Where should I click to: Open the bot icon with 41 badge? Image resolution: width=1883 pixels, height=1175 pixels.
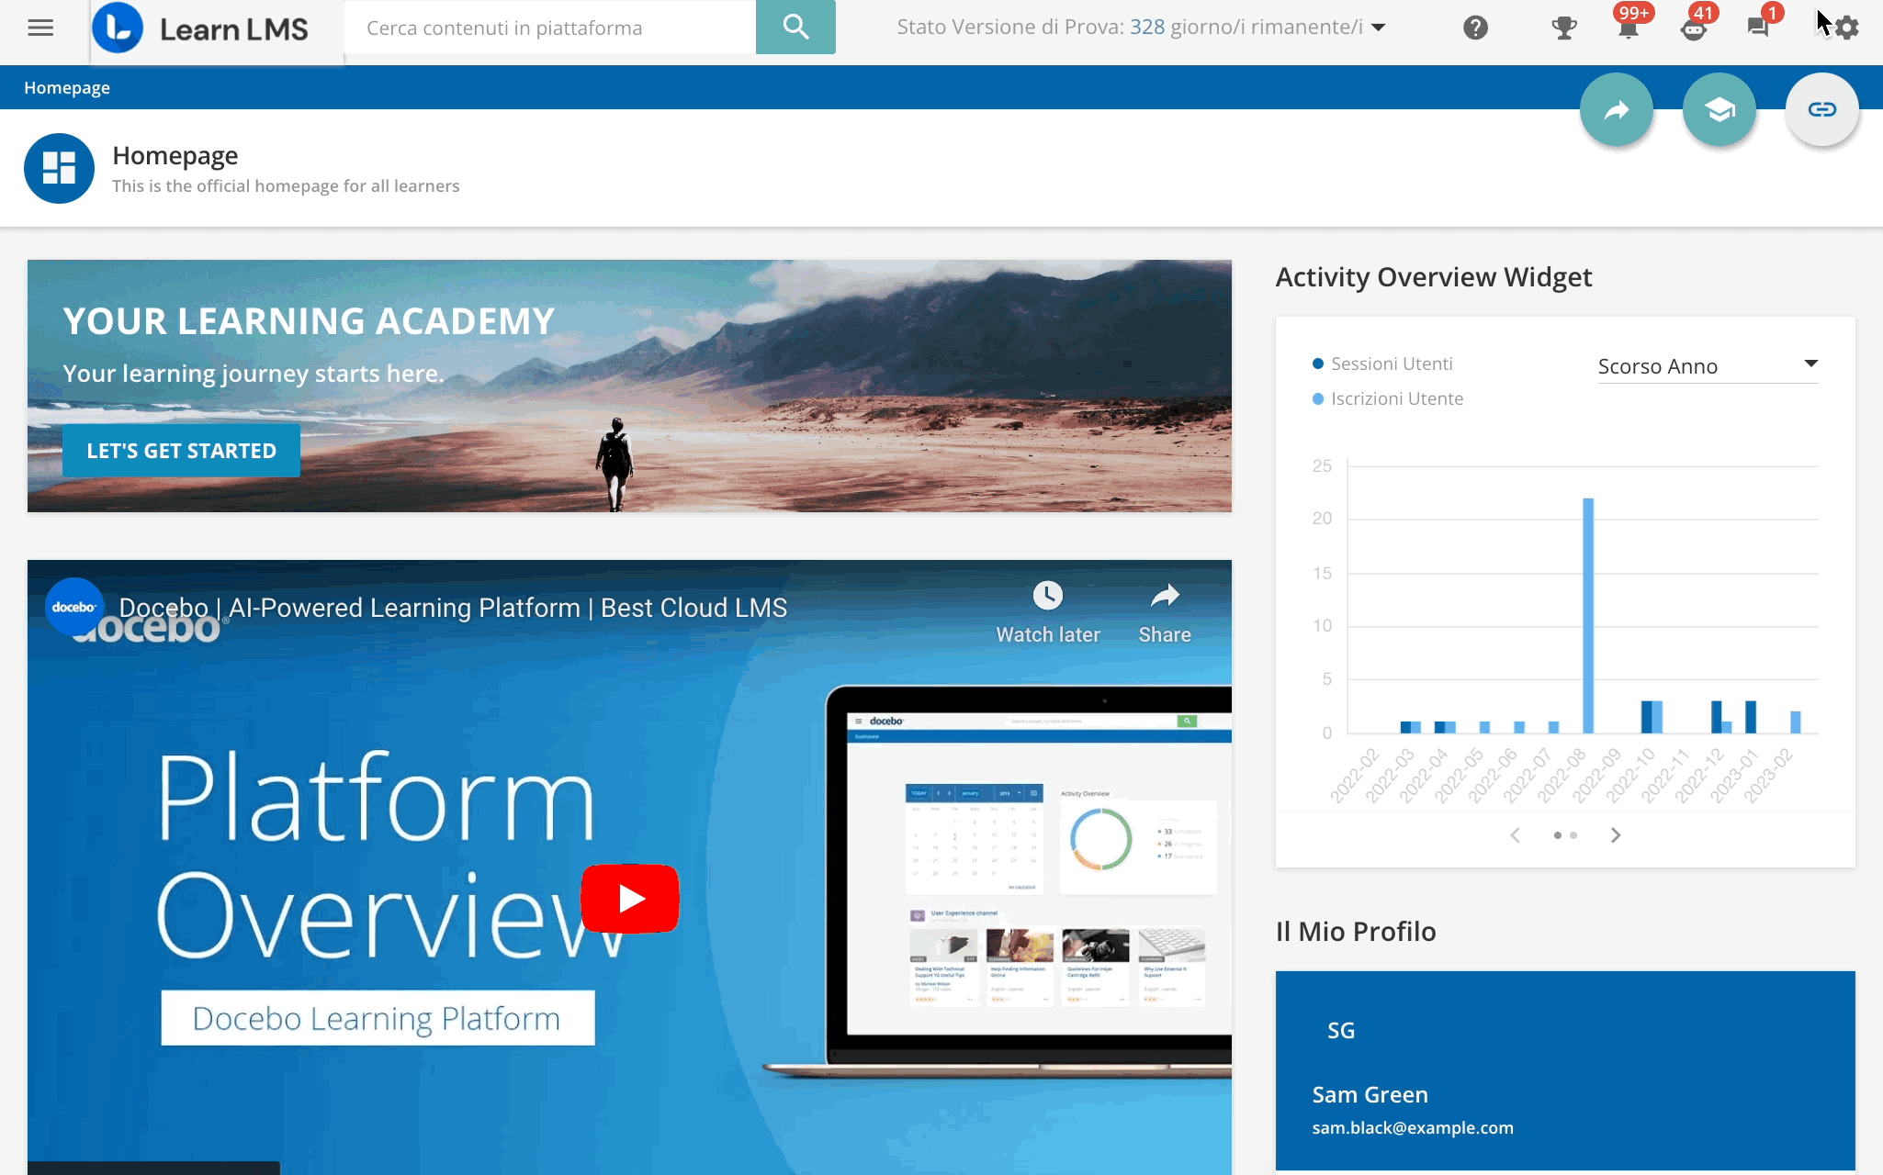coord(1694,28)
